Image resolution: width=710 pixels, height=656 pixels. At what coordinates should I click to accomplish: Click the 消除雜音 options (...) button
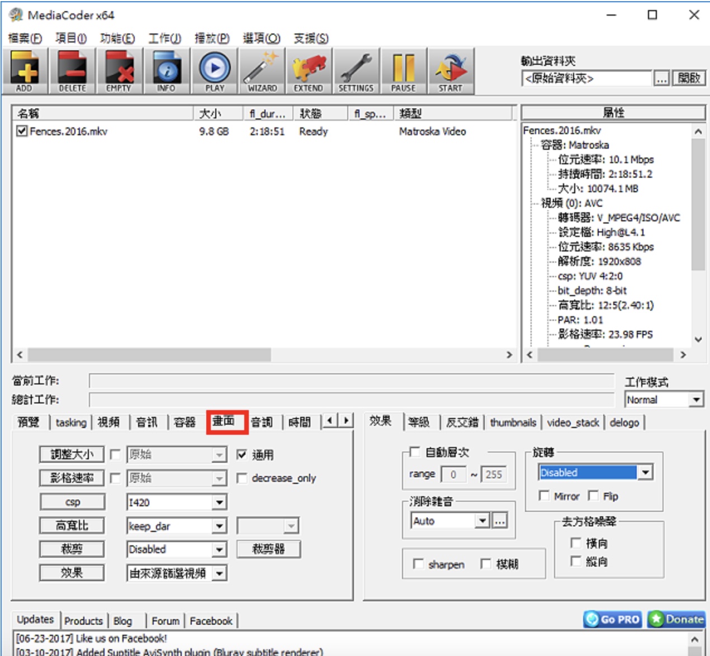(x=499, y=521)
